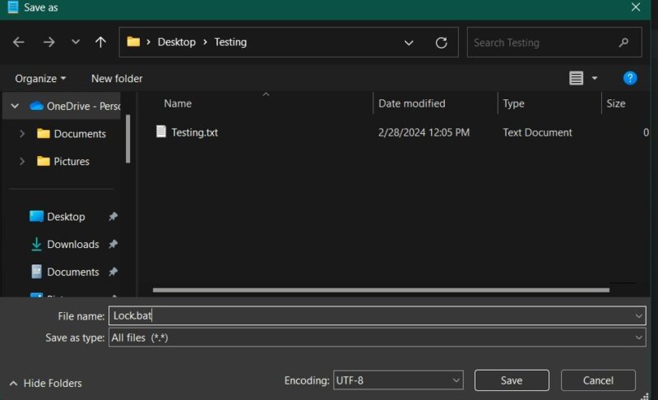Expand the OneDrive Pictures folder
This screenshot has height=400, width=658.
[x=22, y=161]
